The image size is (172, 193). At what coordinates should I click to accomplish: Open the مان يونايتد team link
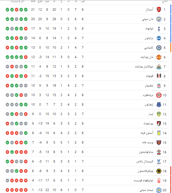click(x=147, y=57)
